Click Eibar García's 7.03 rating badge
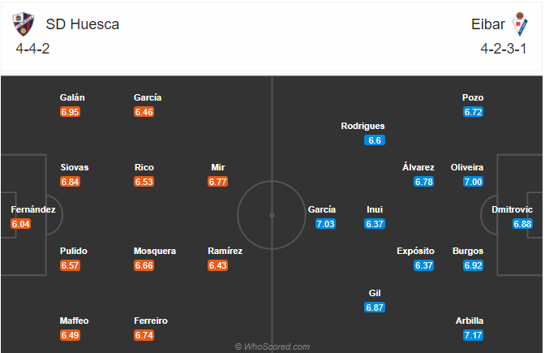The height and width of the screenshot is (353, 545). coord(325,224)
